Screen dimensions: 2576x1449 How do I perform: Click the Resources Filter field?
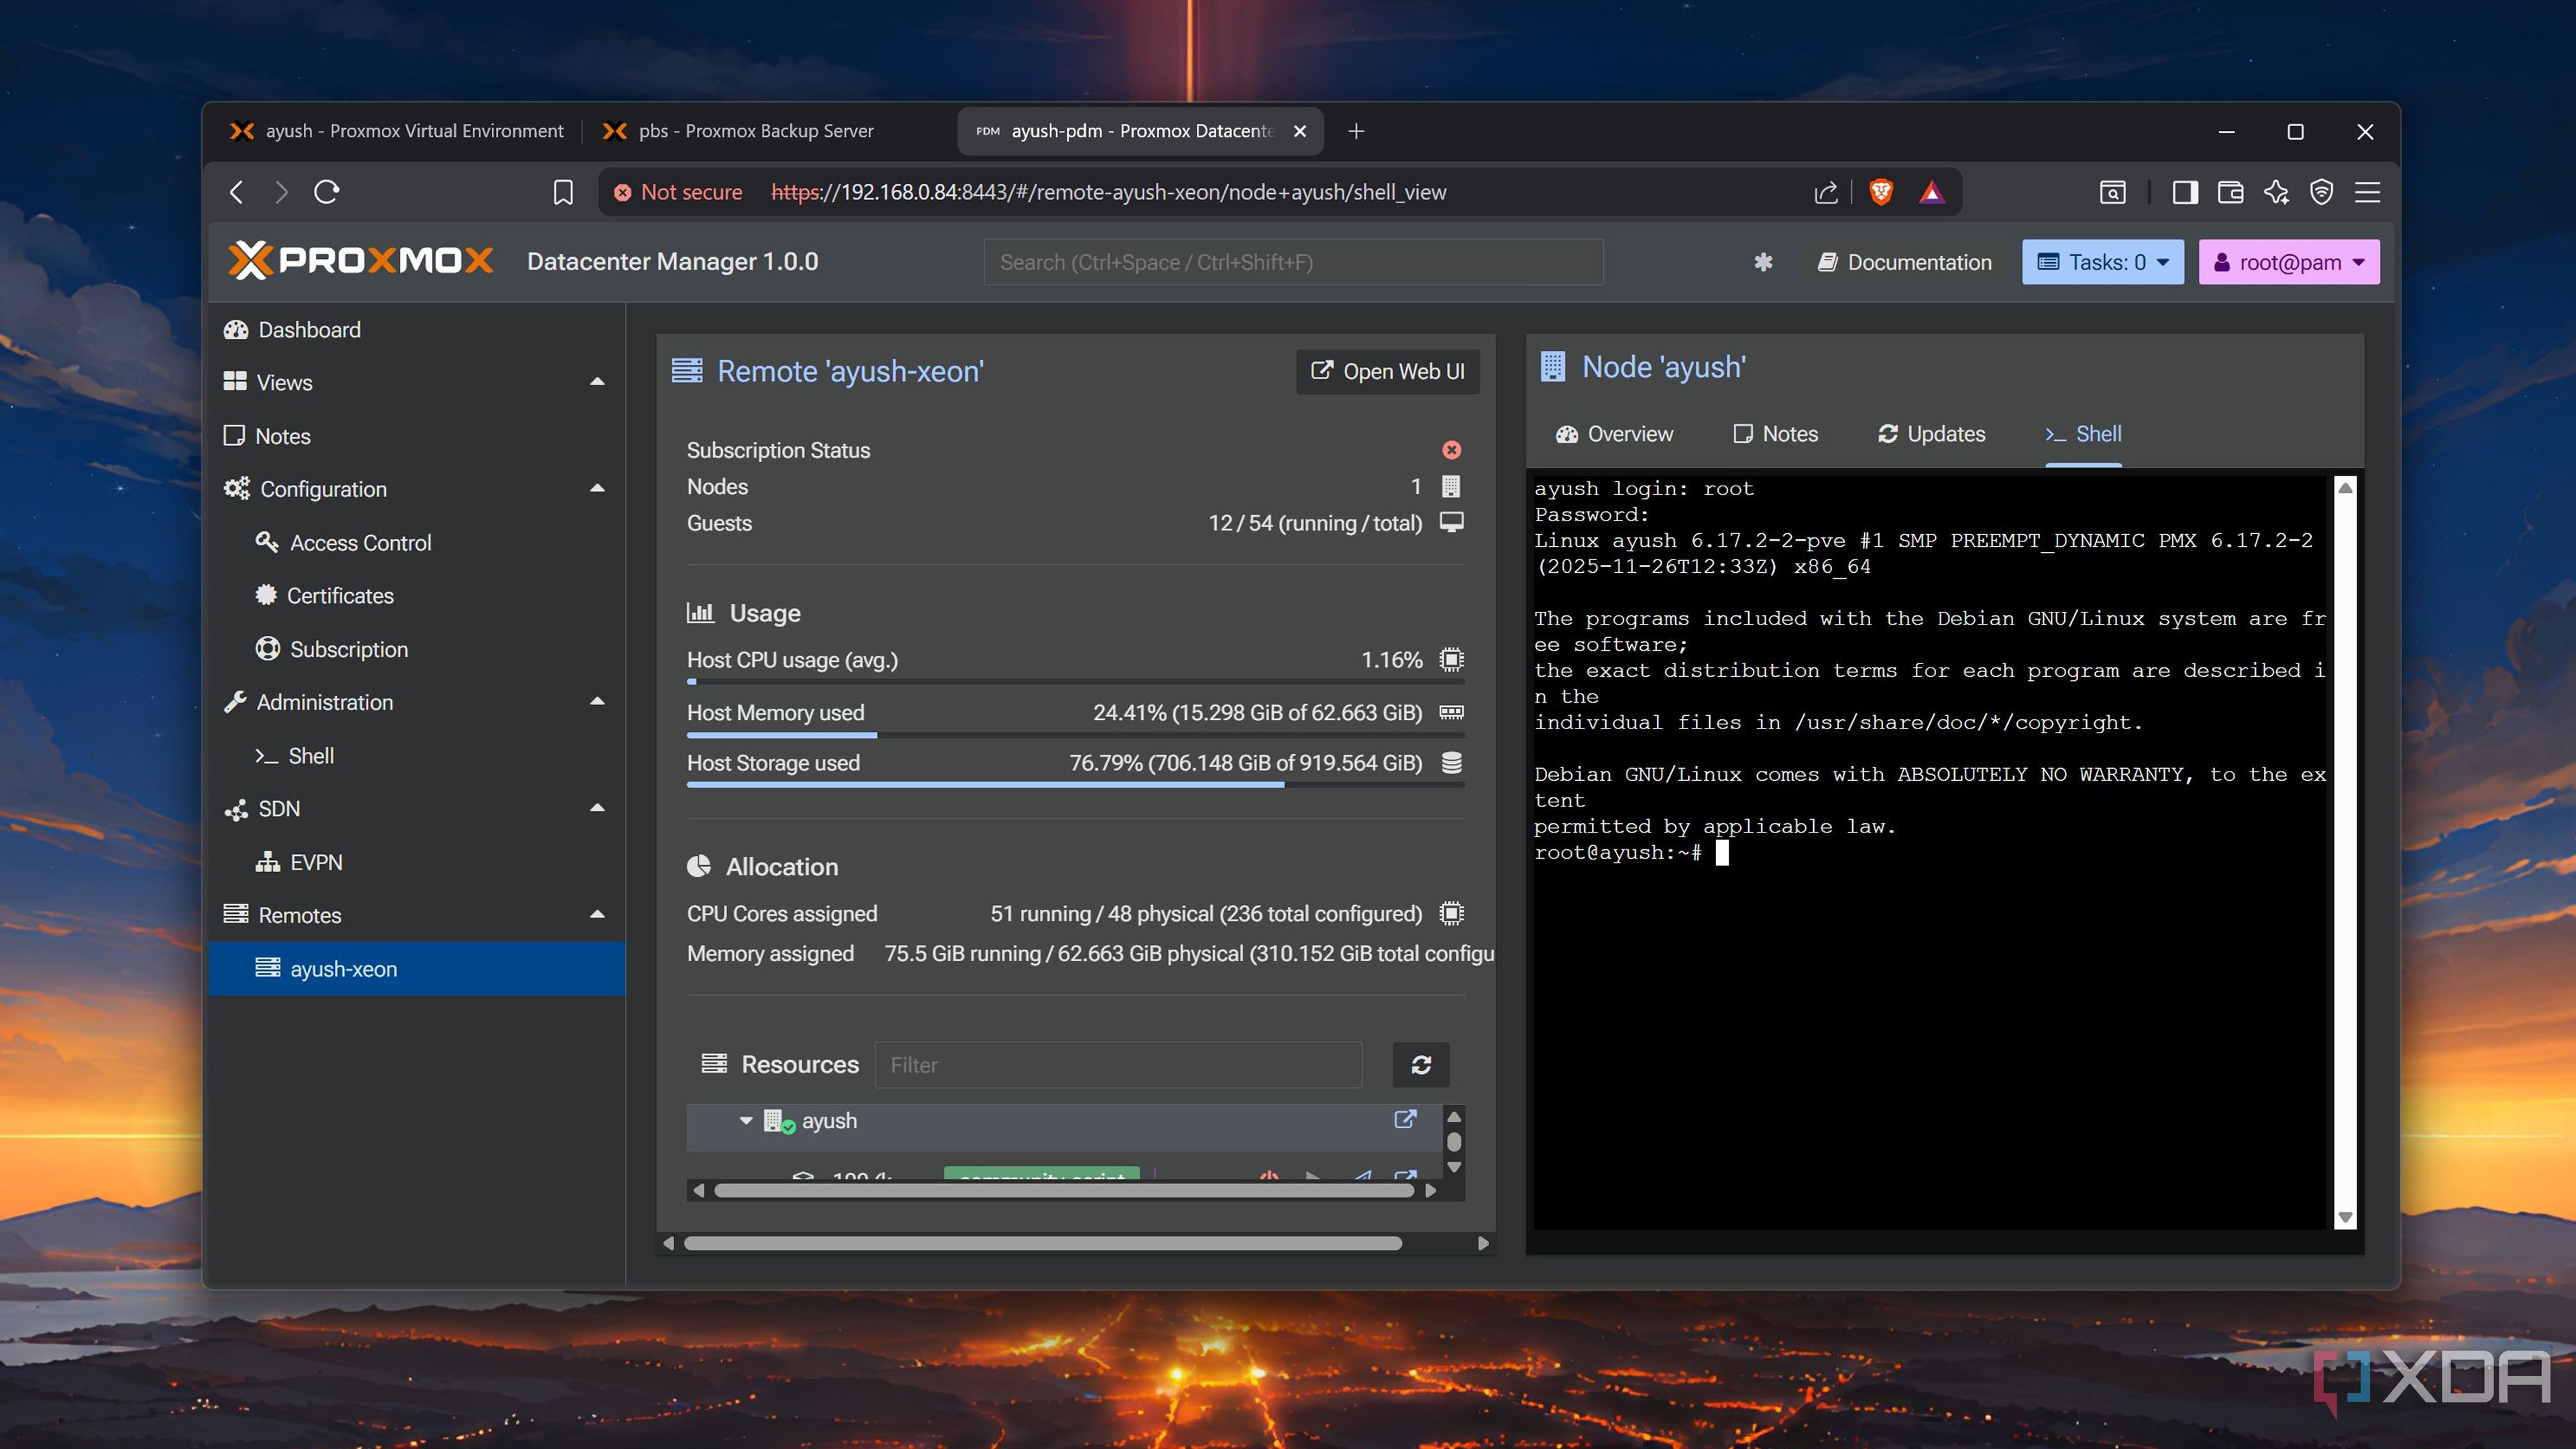pyautogui.click(x=1118, y=1065)
